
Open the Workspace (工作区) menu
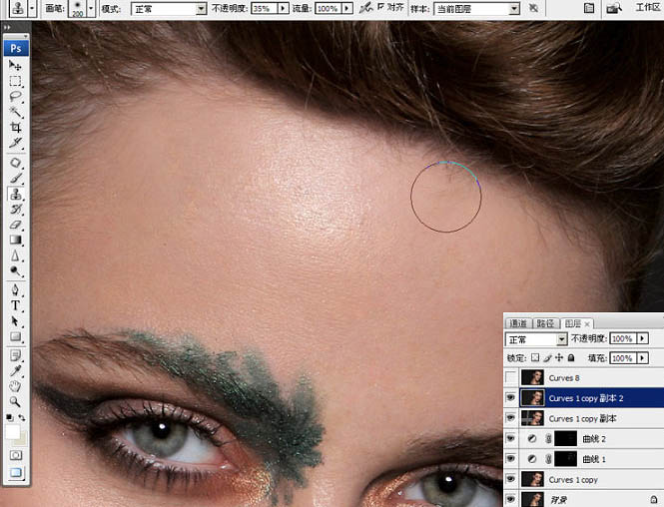click(648, 8)
